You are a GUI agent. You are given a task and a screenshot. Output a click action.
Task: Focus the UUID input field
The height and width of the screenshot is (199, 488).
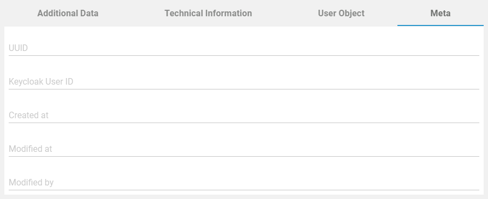[244, 48]
